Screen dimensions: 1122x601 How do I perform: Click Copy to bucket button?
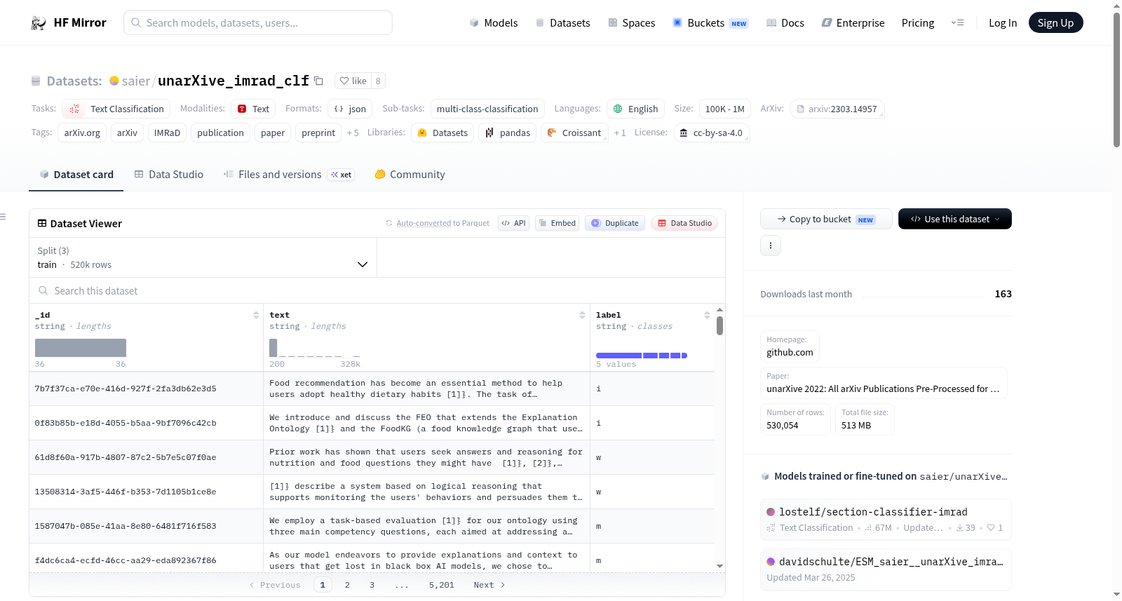826,219
